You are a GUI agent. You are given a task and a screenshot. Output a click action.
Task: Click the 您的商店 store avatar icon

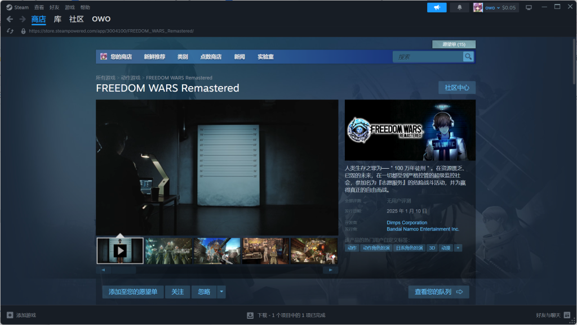[x=104, y=57]
